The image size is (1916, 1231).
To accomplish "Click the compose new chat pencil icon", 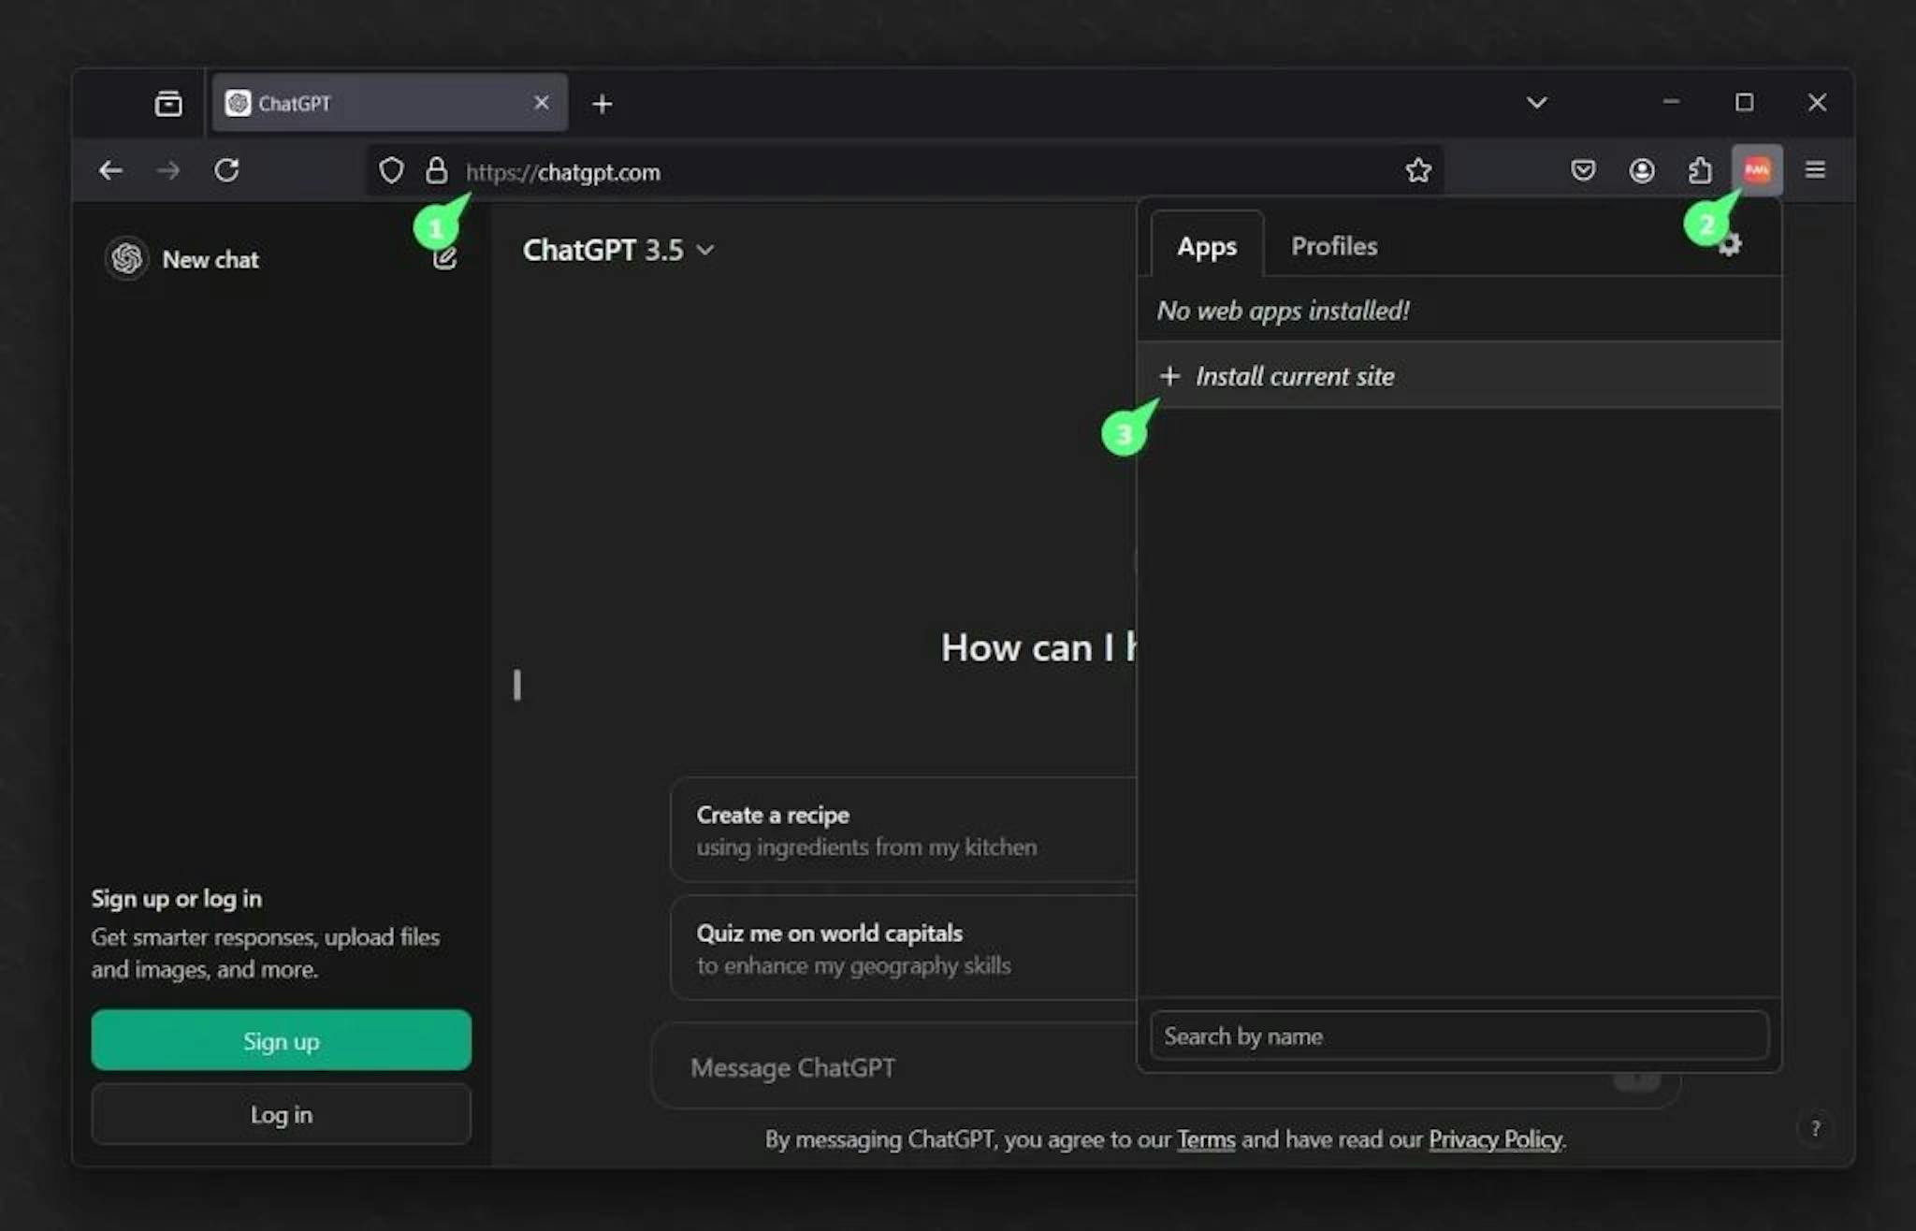I will click(445, 258).
